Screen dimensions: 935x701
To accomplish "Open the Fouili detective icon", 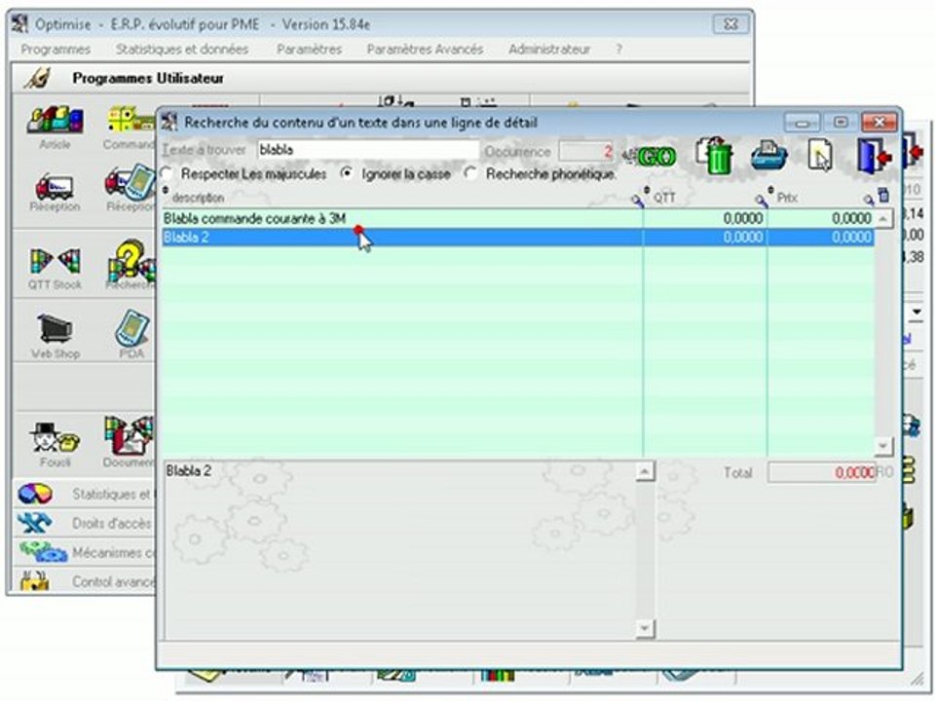I will click(56, 438).
